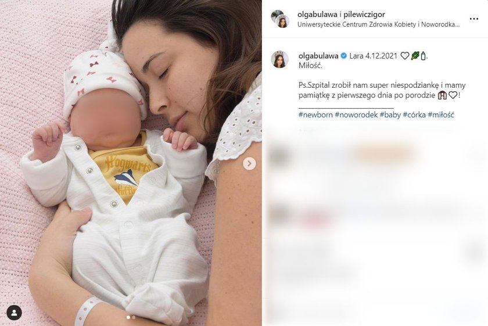Open olgabulawa username in the caption
Viewport: 488px width, 326px height.
(x=318, y=56)
